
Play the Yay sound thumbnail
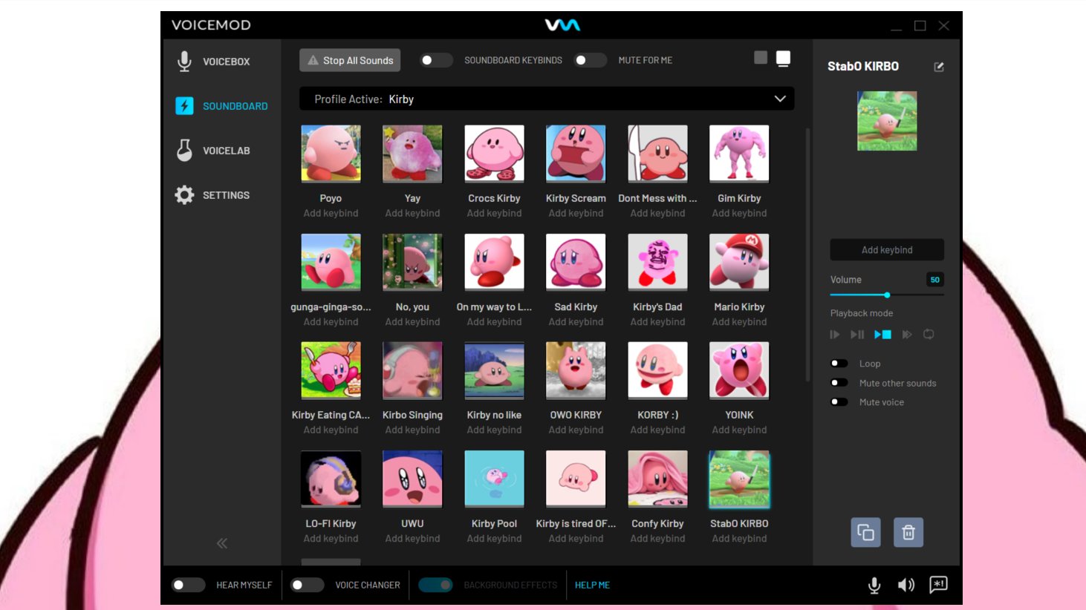[412, 153]
